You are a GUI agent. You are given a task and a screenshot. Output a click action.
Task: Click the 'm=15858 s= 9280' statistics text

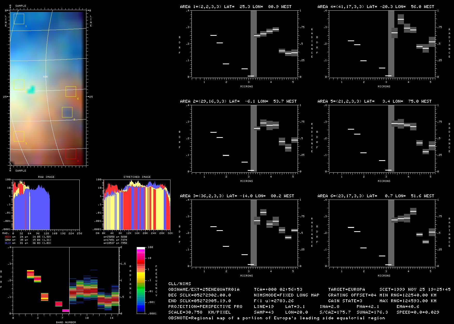tap(115, 237)
